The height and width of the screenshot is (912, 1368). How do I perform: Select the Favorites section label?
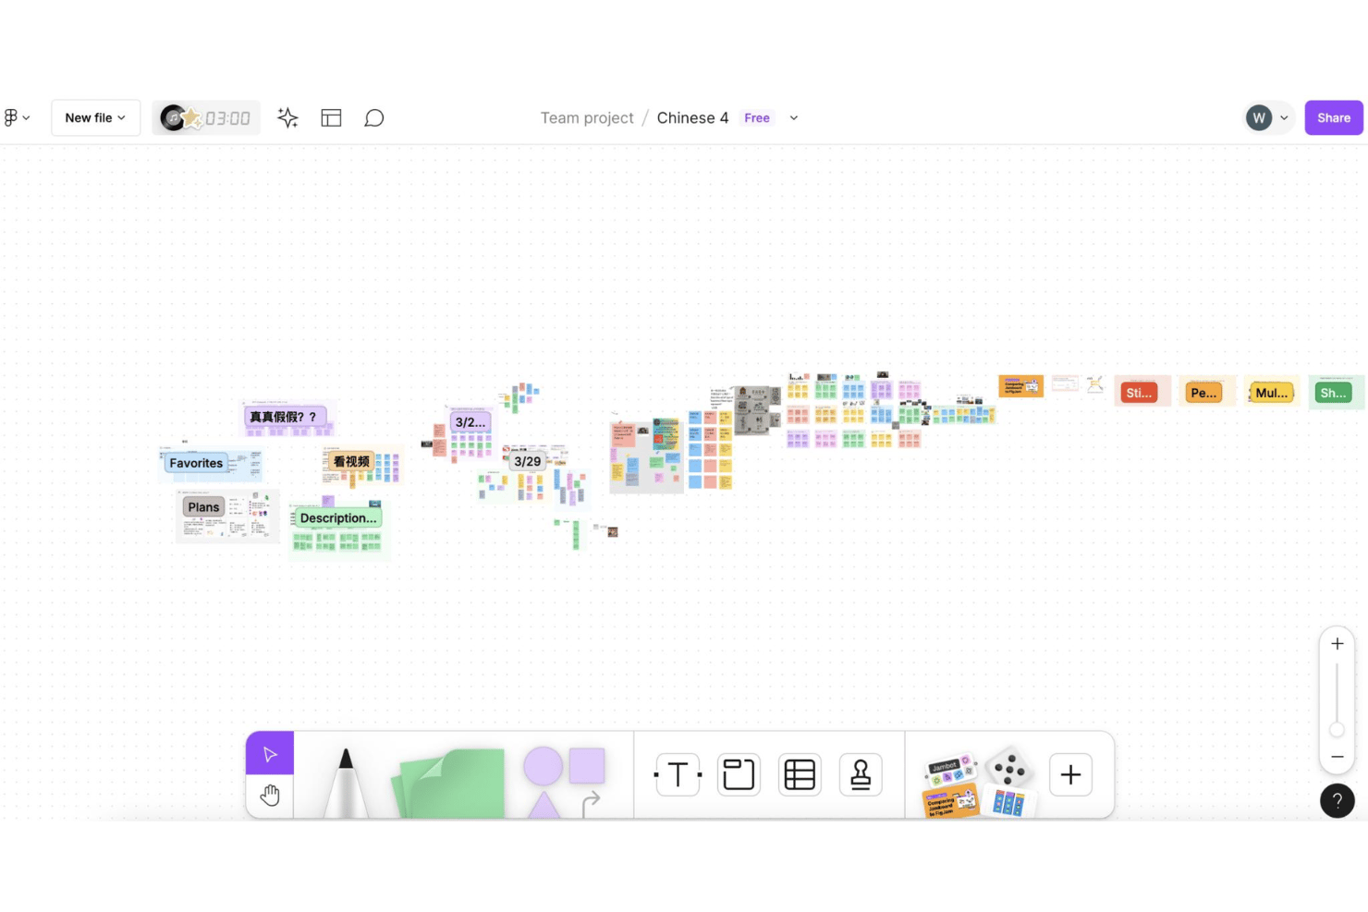196,463
